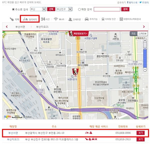Click the 롯데호텔앤리조트 map label
The width and height of the screenshot is (150, 144).
click(46, 40)
